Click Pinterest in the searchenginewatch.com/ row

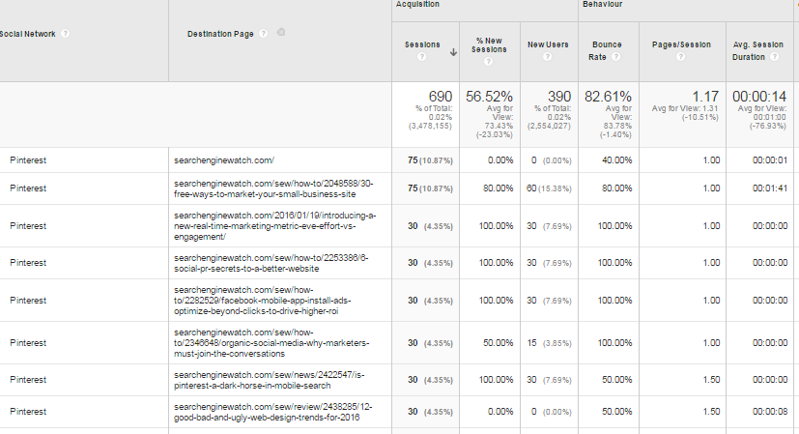[x=28, y=160]
